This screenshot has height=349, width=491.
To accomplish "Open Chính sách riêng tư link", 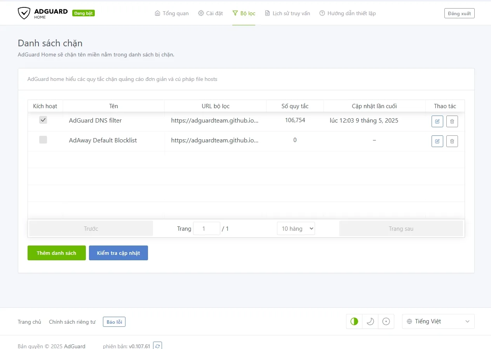I will [72, 322].
